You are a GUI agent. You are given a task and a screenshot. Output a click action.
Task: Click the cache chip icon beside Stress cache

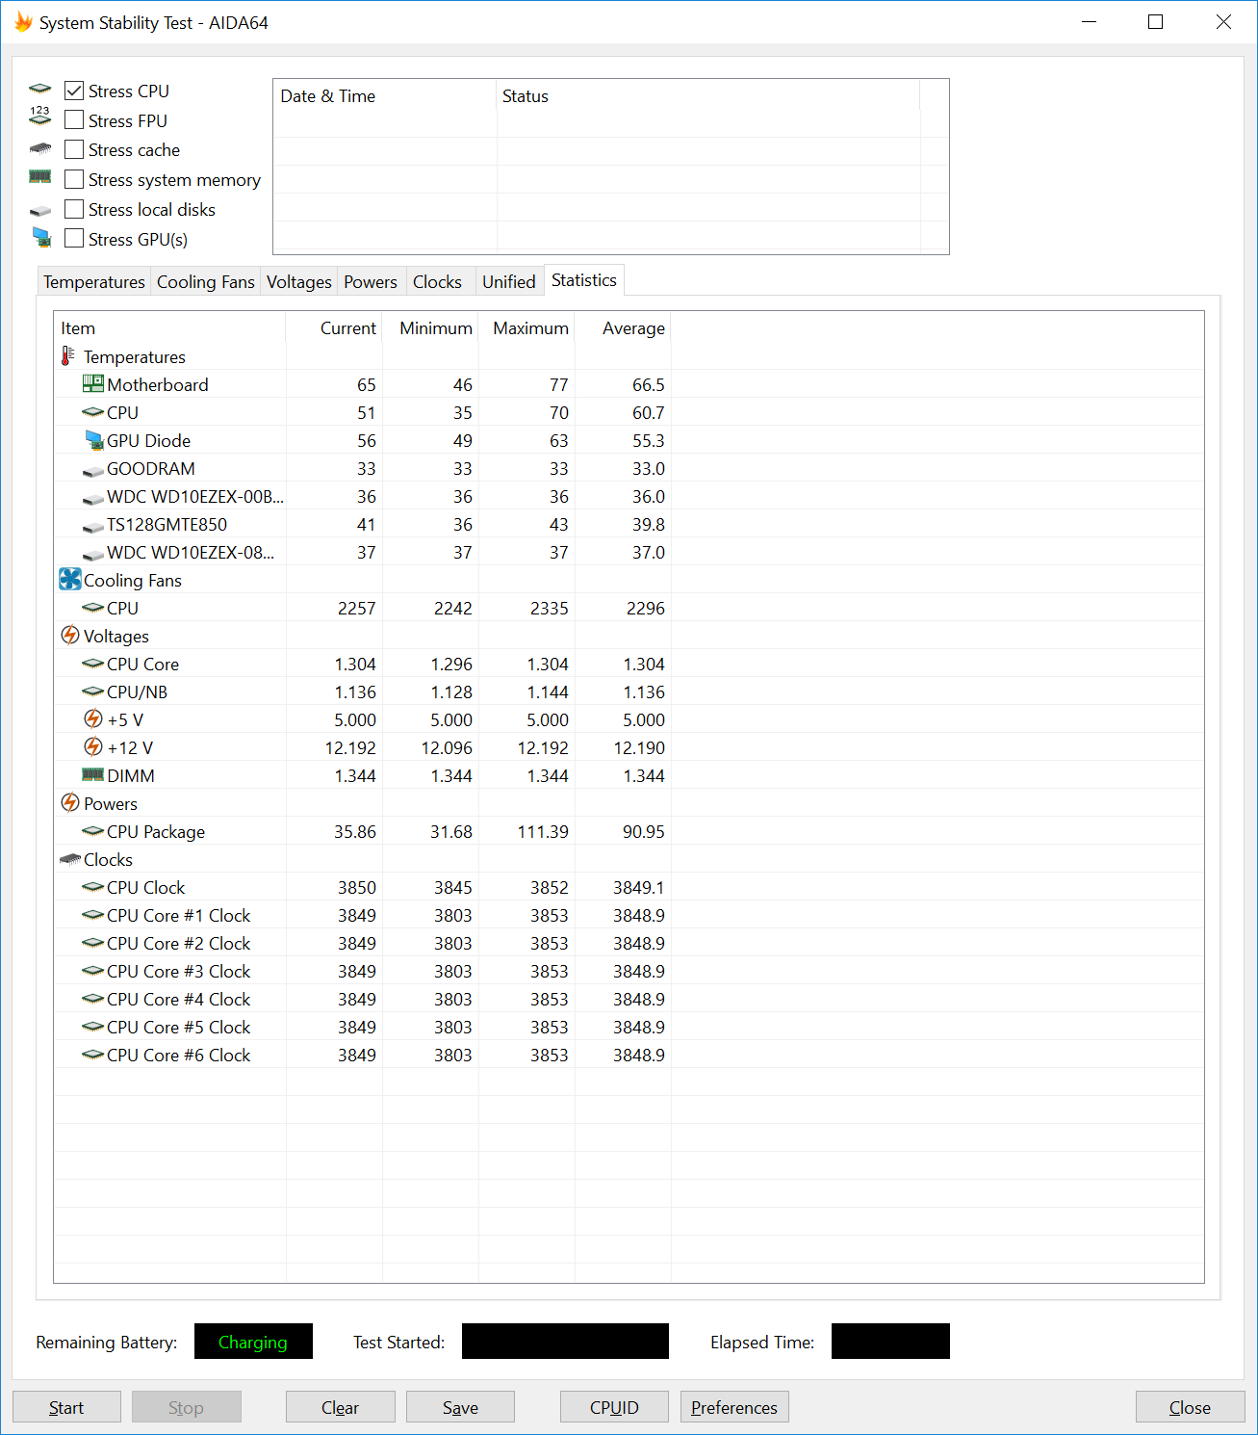click(x=39, y=149)
